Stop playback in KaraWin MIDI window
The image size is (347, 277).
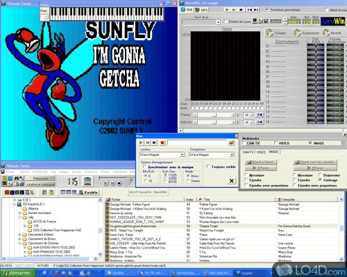click(x=241, y=10)
